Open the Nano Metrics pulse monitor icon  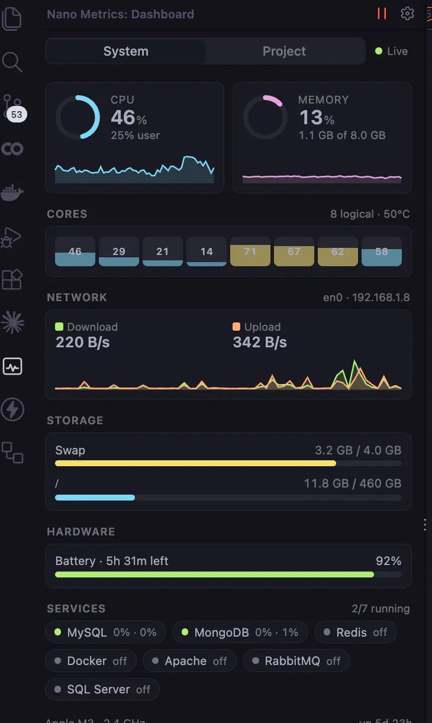point(12,367)
